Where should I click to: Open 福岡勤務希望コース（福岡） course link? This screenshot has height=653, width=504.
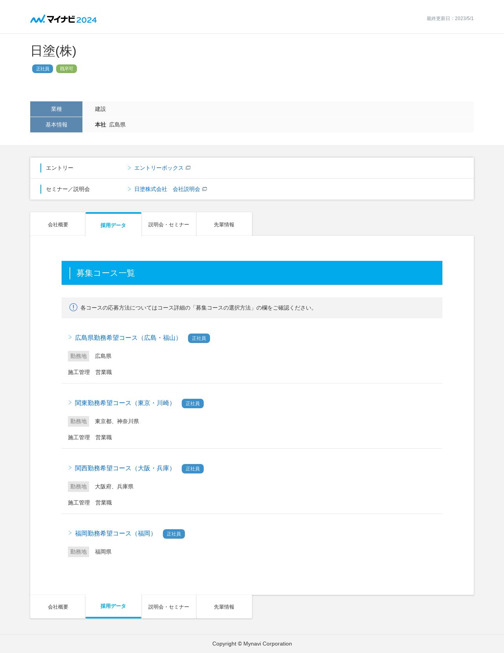(x=115, y=533)
